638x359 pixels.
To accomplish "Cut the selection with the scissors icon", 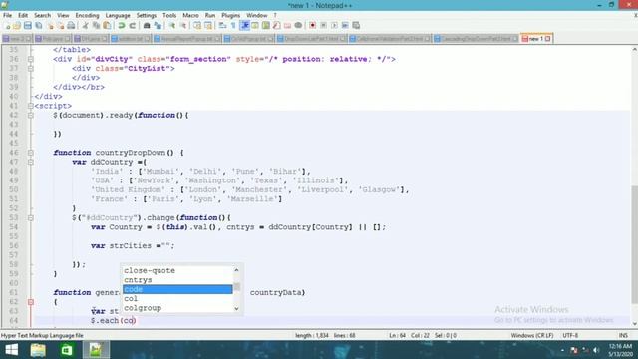I will click(85, 25).
